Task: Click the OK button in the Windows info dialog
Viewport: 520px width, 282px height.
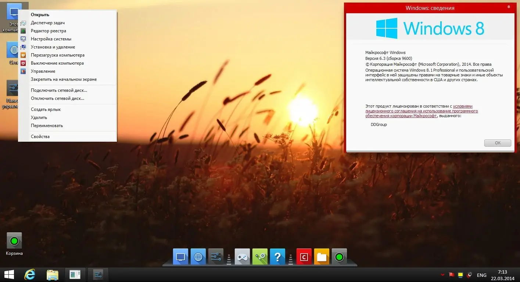Action: [498, 143]
